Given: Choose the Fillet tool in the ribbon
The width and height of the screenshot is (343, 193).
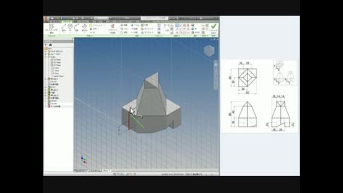Looking at the screenshot, I should point(97,25).
